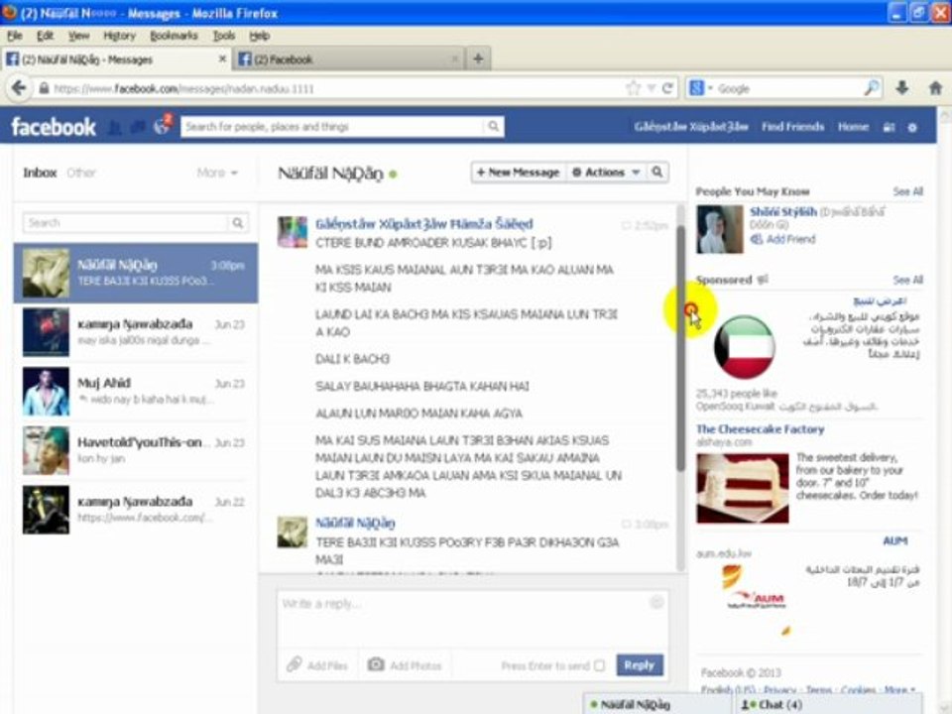Open Muj Ahid conversation
The height and width of the screenshot is (714, 952).
pyautogui.click(x=136, y=391)
